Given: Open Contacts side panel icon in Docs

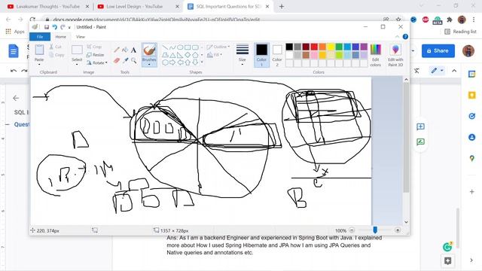Looking at the screenshot, I should click(x=472, y=137).
